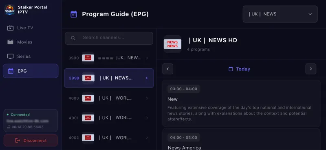Viewport: 326px width, 150px height.
Task: Click the Series monitor icon
Action: [x=10, y=57]
